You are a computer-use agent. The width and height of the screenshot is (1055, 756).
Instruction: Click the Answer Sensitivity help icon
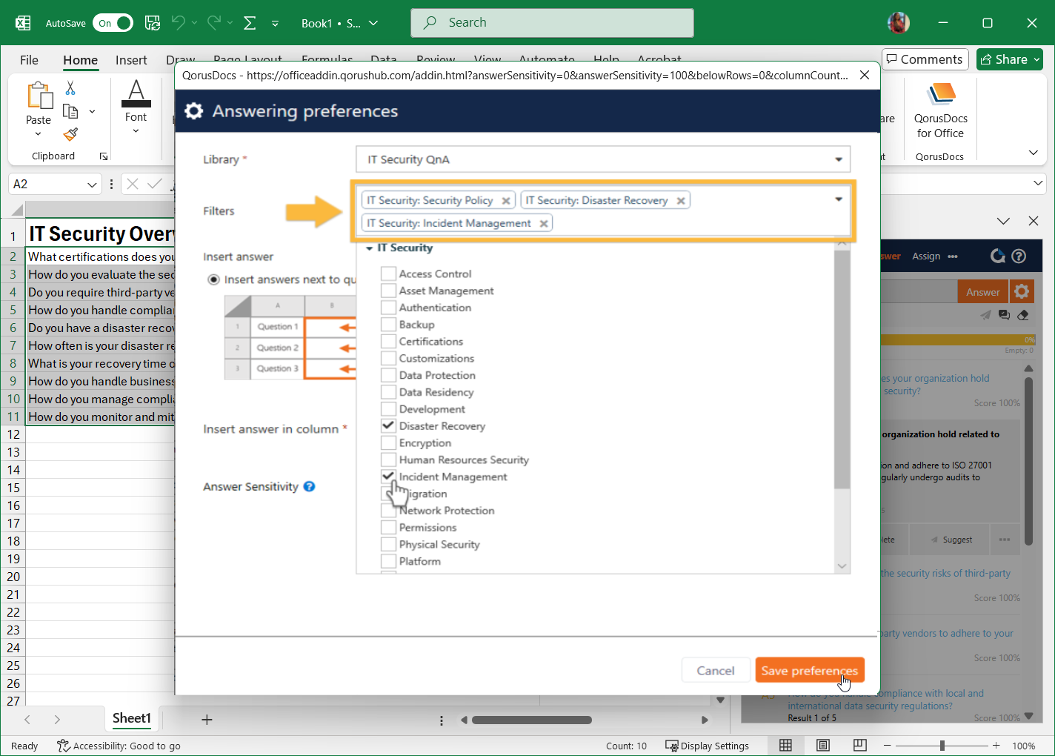[x=310, y=486]
